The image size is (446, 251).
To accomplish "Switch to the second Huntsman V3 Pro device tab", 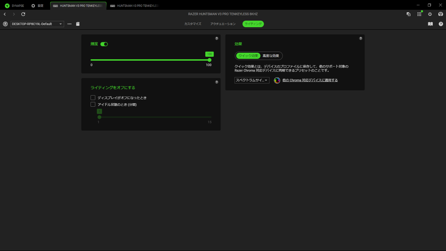I will click(134, 6).
